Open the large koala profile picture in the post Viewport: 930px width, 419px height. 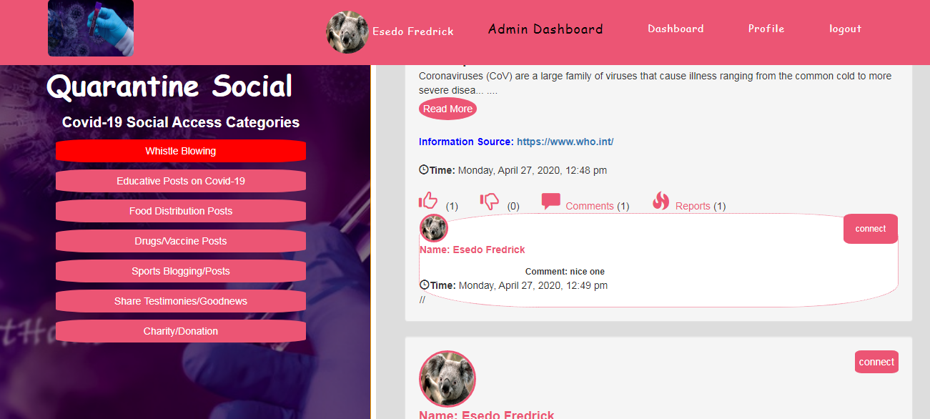tap(447, 379)
